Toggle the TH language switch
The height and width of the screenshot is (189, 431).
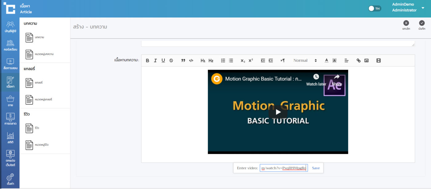tap(375, 8)
